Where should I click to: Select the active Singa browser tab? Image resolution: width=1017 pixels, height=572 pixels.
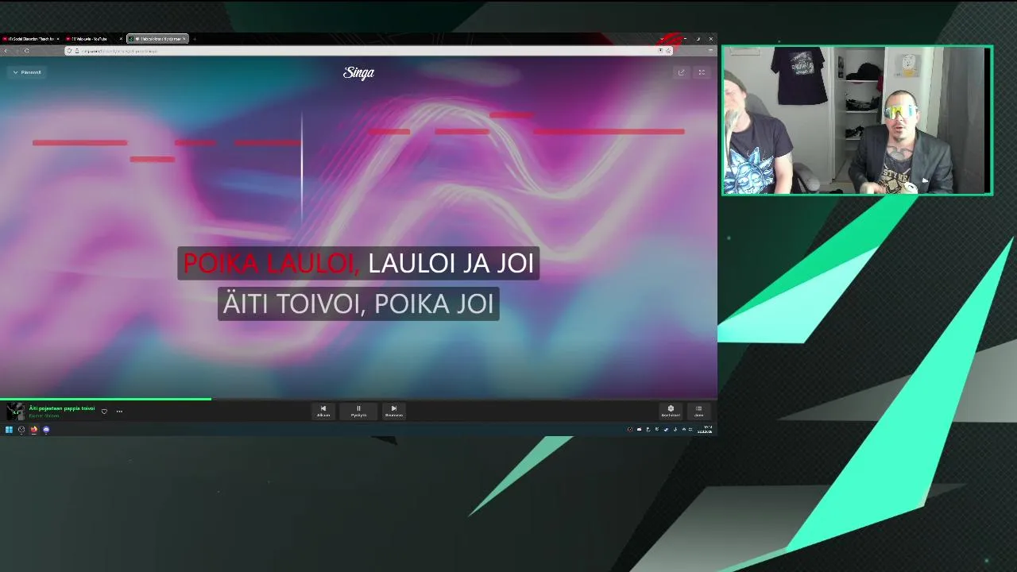[157, 39]
